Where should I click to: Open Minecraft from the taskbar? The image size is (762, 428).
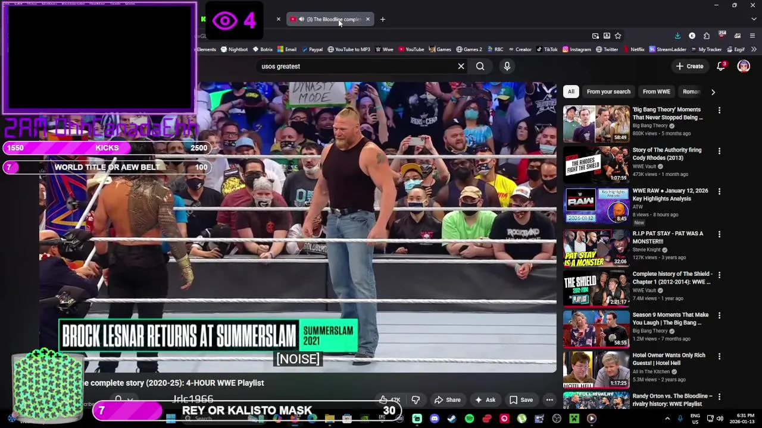point(574,418)
